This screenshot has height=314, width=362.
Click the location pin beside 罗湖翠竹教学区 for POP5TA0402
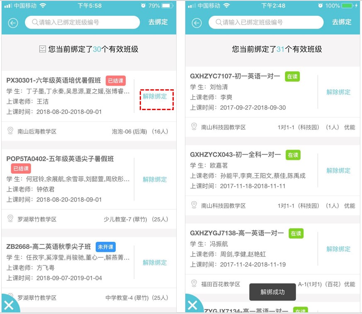[x=10, y=218]
